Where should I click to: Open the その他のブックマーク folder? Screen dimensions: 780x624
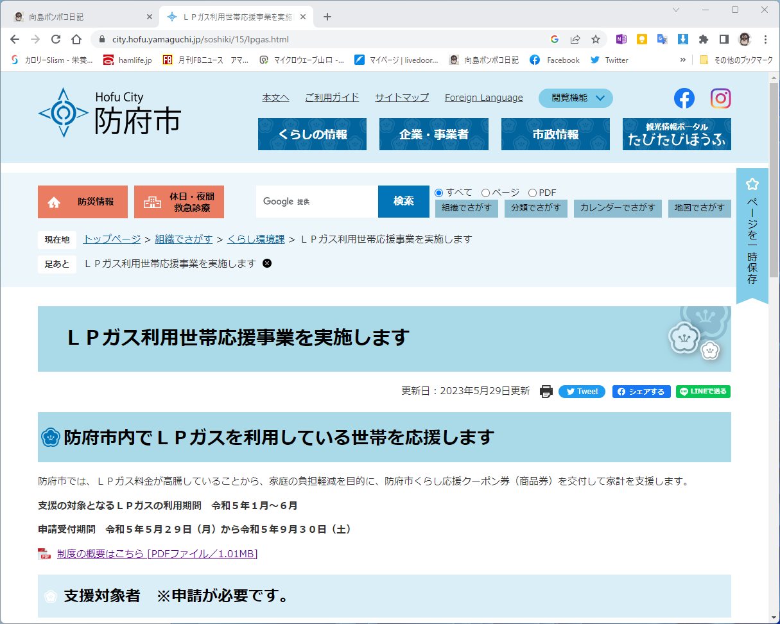coord(736,60)
